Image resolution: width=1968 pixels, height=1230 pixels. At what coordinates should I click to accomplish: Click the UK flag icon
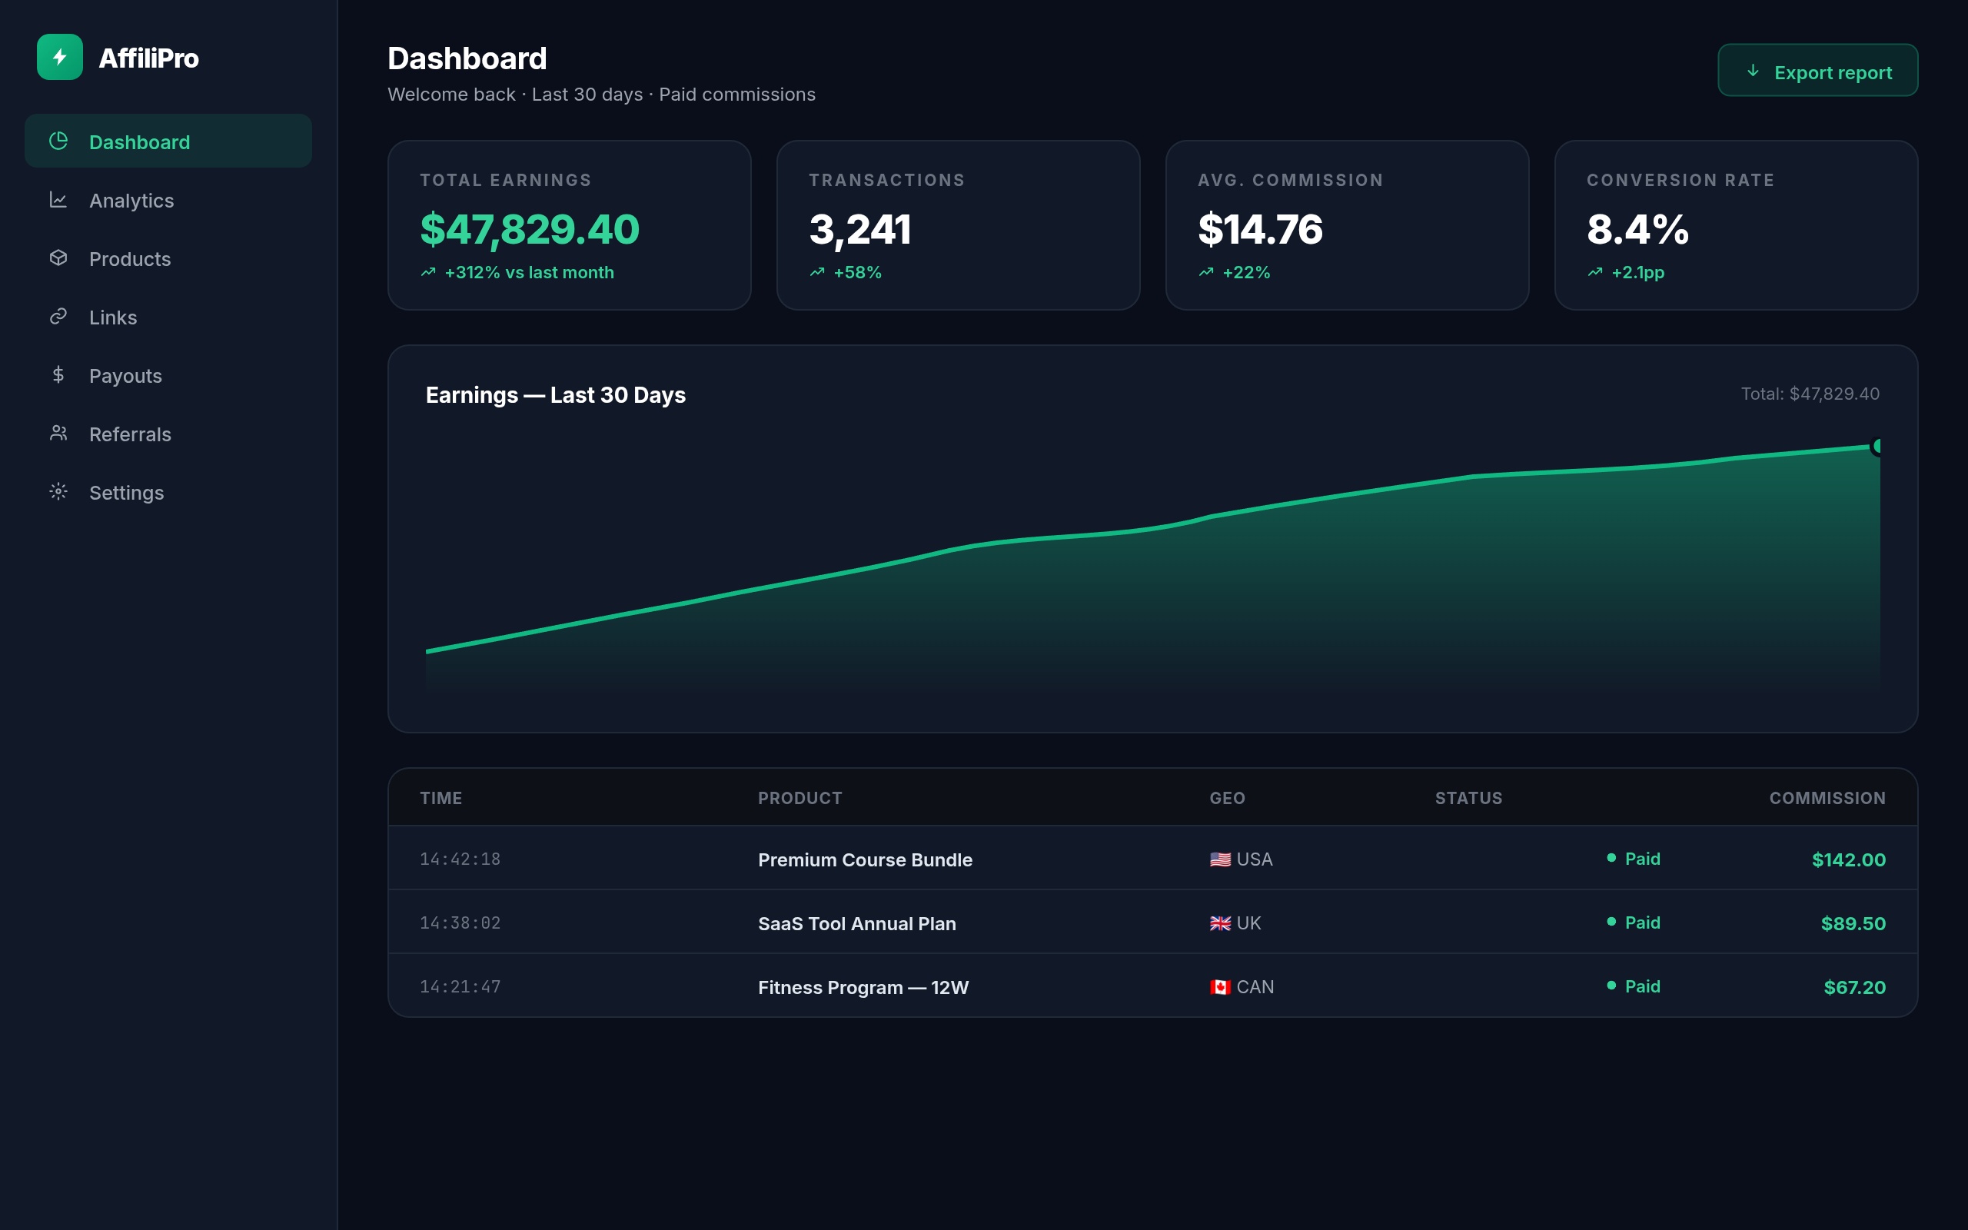pos(1220,923)
